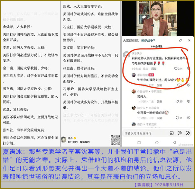The height and width of the screenshot is (189, 195).
Task: Open 李莉观察 author avatar in reply
Action: point(134,75)
